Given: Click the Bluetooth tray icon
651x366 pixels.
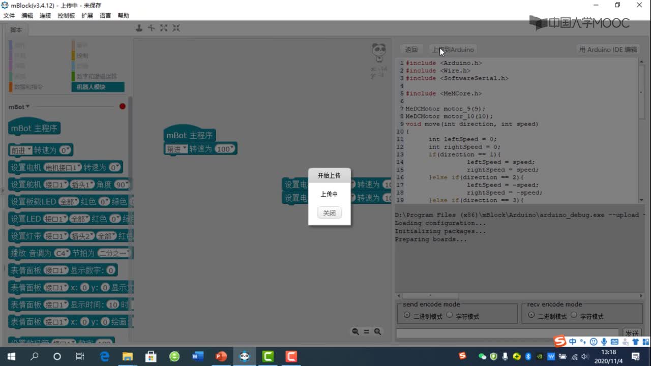Looking at the screenshot, I should 528,356.
